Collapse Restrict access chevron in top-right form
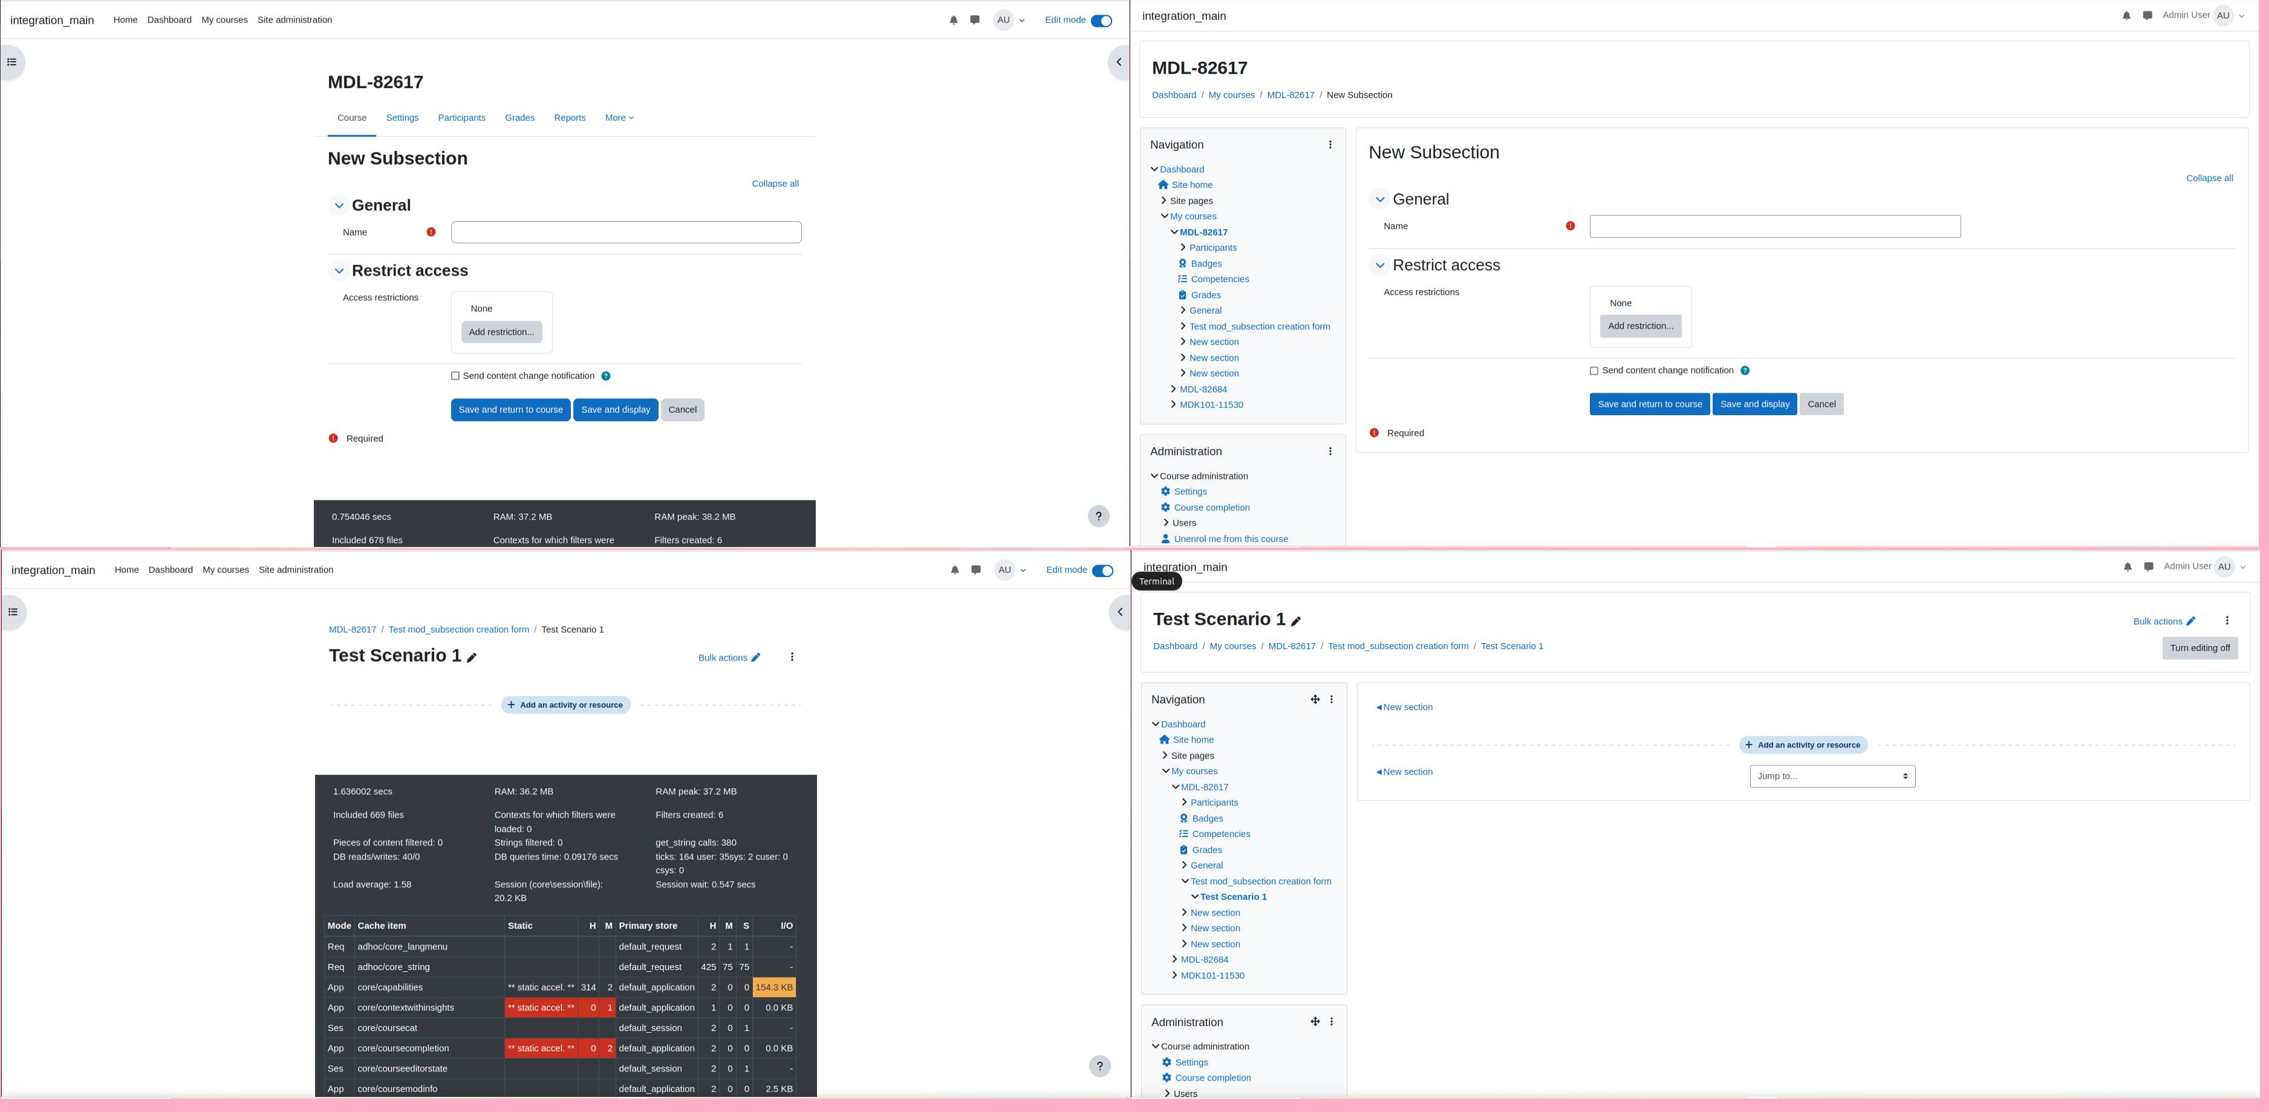The height and width of the screenshot is (1112, 2269). tap(1380, 266)
